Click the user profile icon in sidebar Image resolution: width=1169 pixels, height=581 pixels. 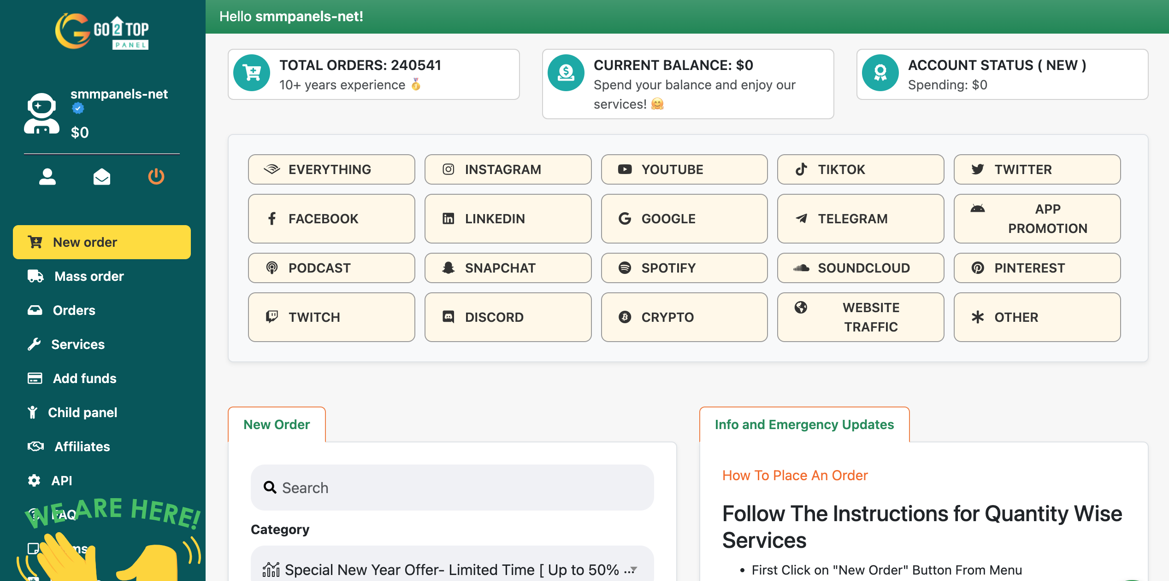47,176
